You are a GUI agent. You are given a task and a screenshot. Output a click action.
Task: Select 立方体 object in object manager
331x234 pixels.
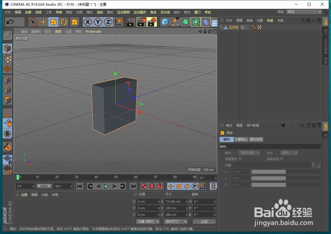(233, 27)
